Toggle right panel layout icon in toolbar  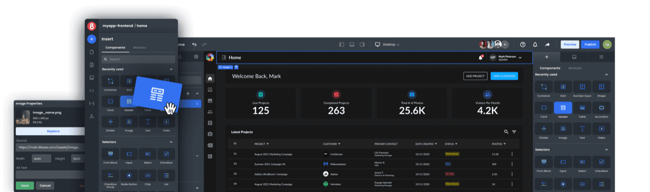tap(362, 45)
